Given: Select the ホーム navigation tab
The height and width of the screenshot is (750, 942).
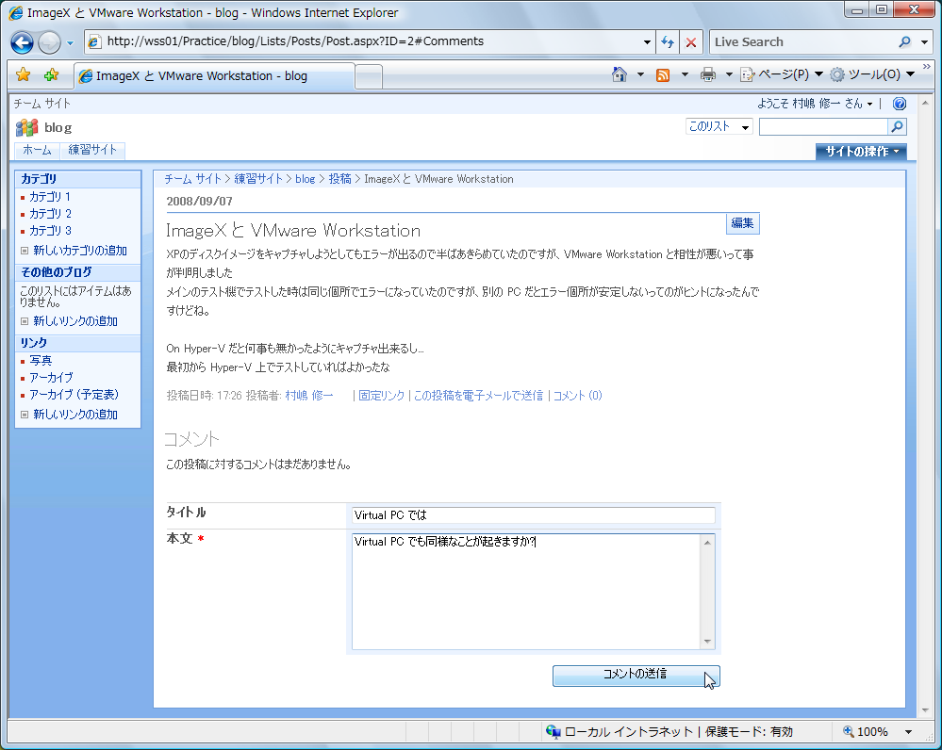Looking at the screenshot, I should point(38,150).
